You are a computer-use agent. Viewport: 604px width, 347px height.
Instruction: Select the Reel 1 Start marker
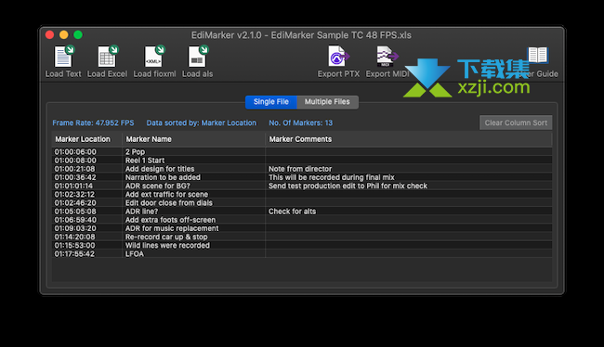coord(145,161)
